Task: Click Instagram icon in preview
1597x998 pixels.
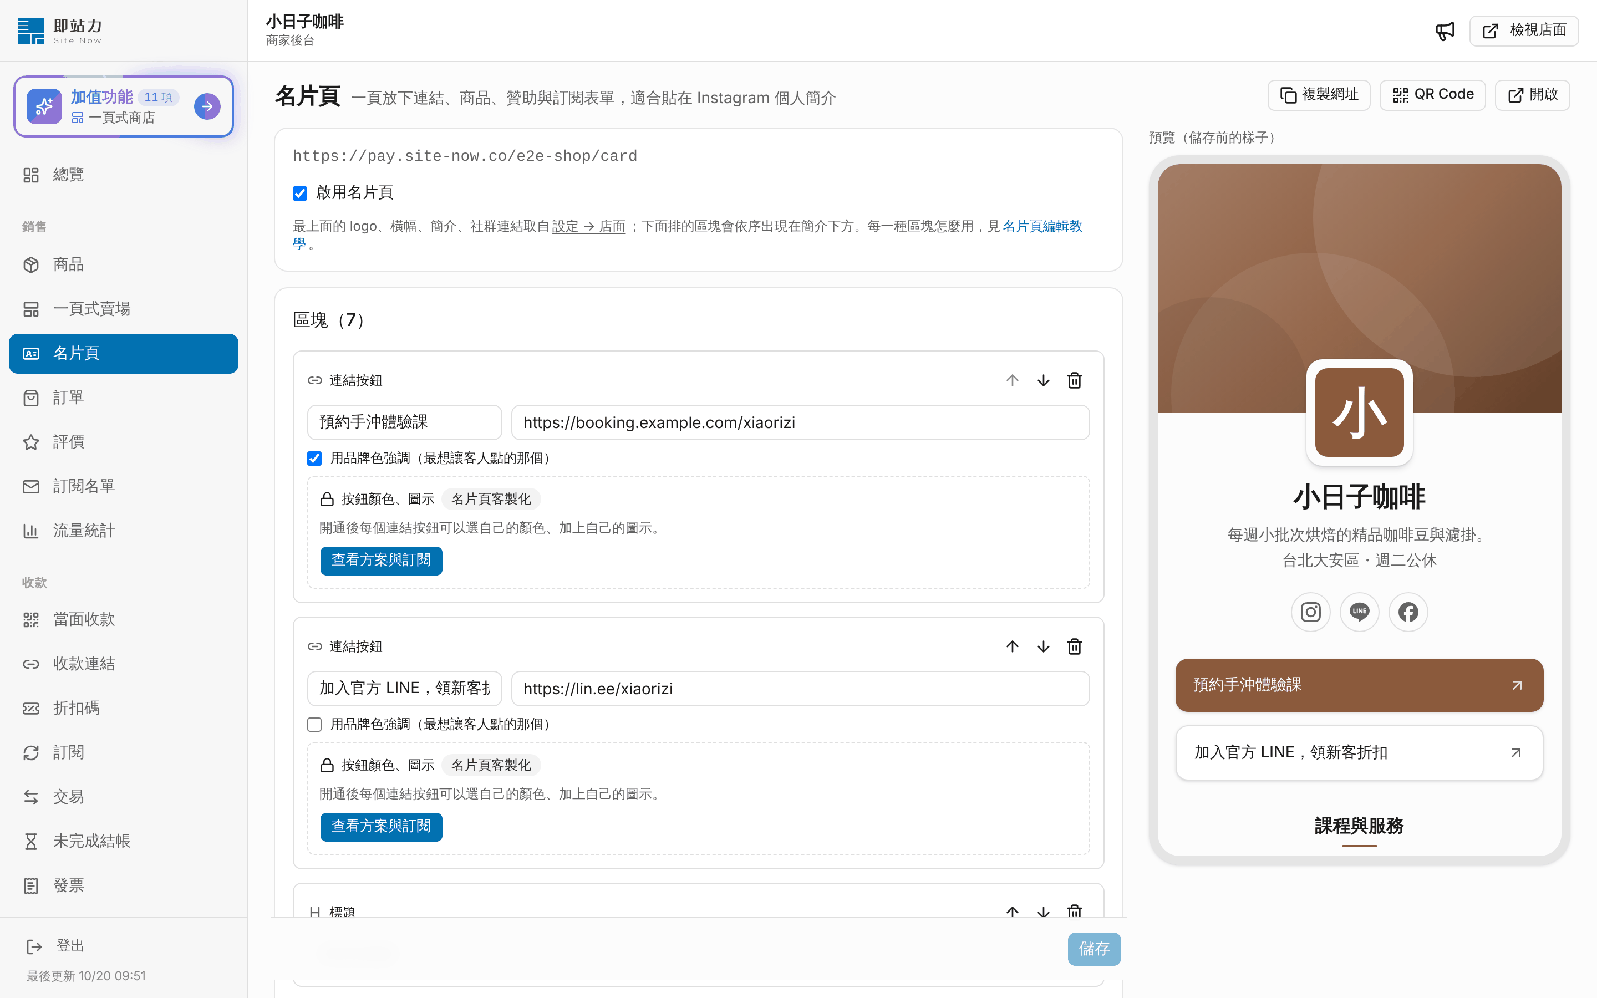Action: click(1311, 613)
